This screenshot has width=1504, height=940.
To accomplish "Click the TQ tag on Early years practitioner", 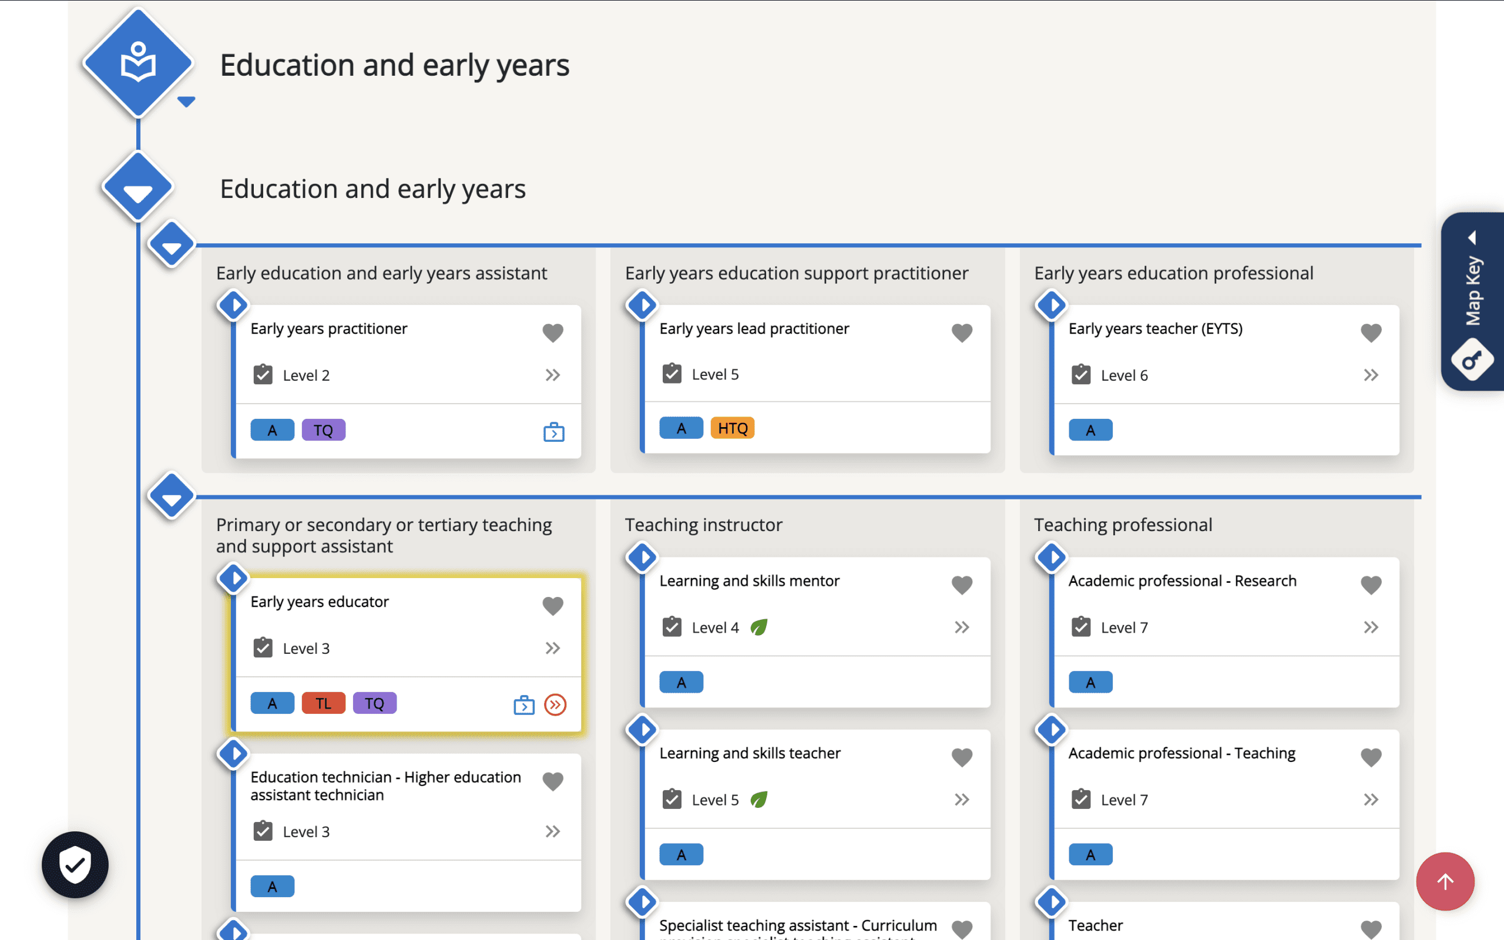I will click(323, 429).
